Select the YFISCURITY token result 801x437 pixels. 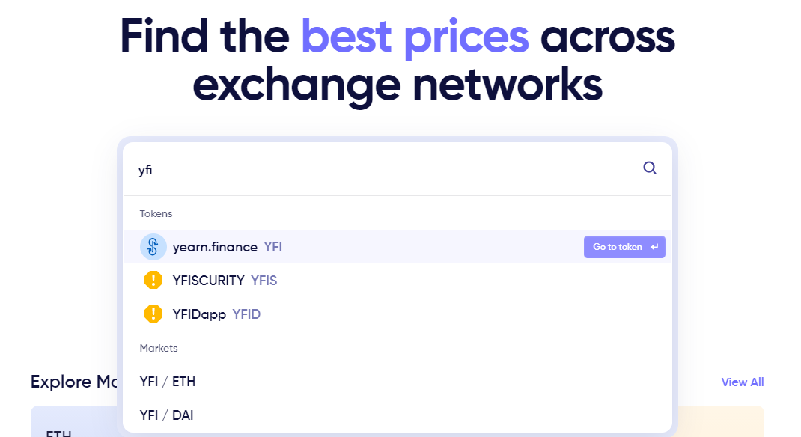tap(398, 281)
